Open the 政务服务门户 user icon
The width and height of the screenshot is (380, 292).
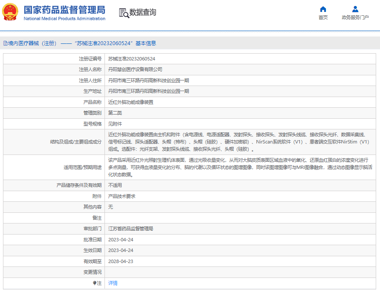(355, 9)
